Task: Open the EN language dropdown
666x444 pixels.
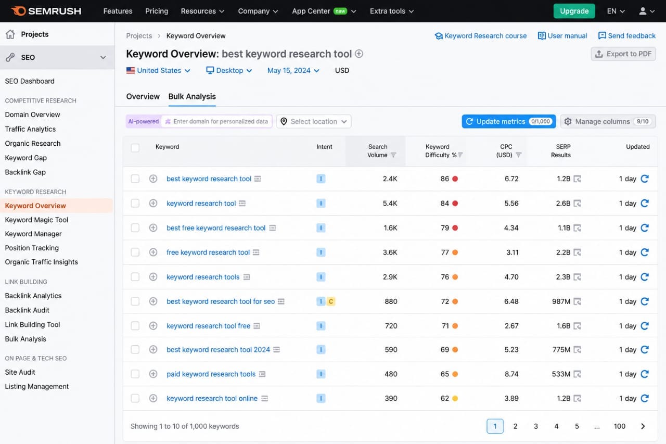Action: coord(616,11)
